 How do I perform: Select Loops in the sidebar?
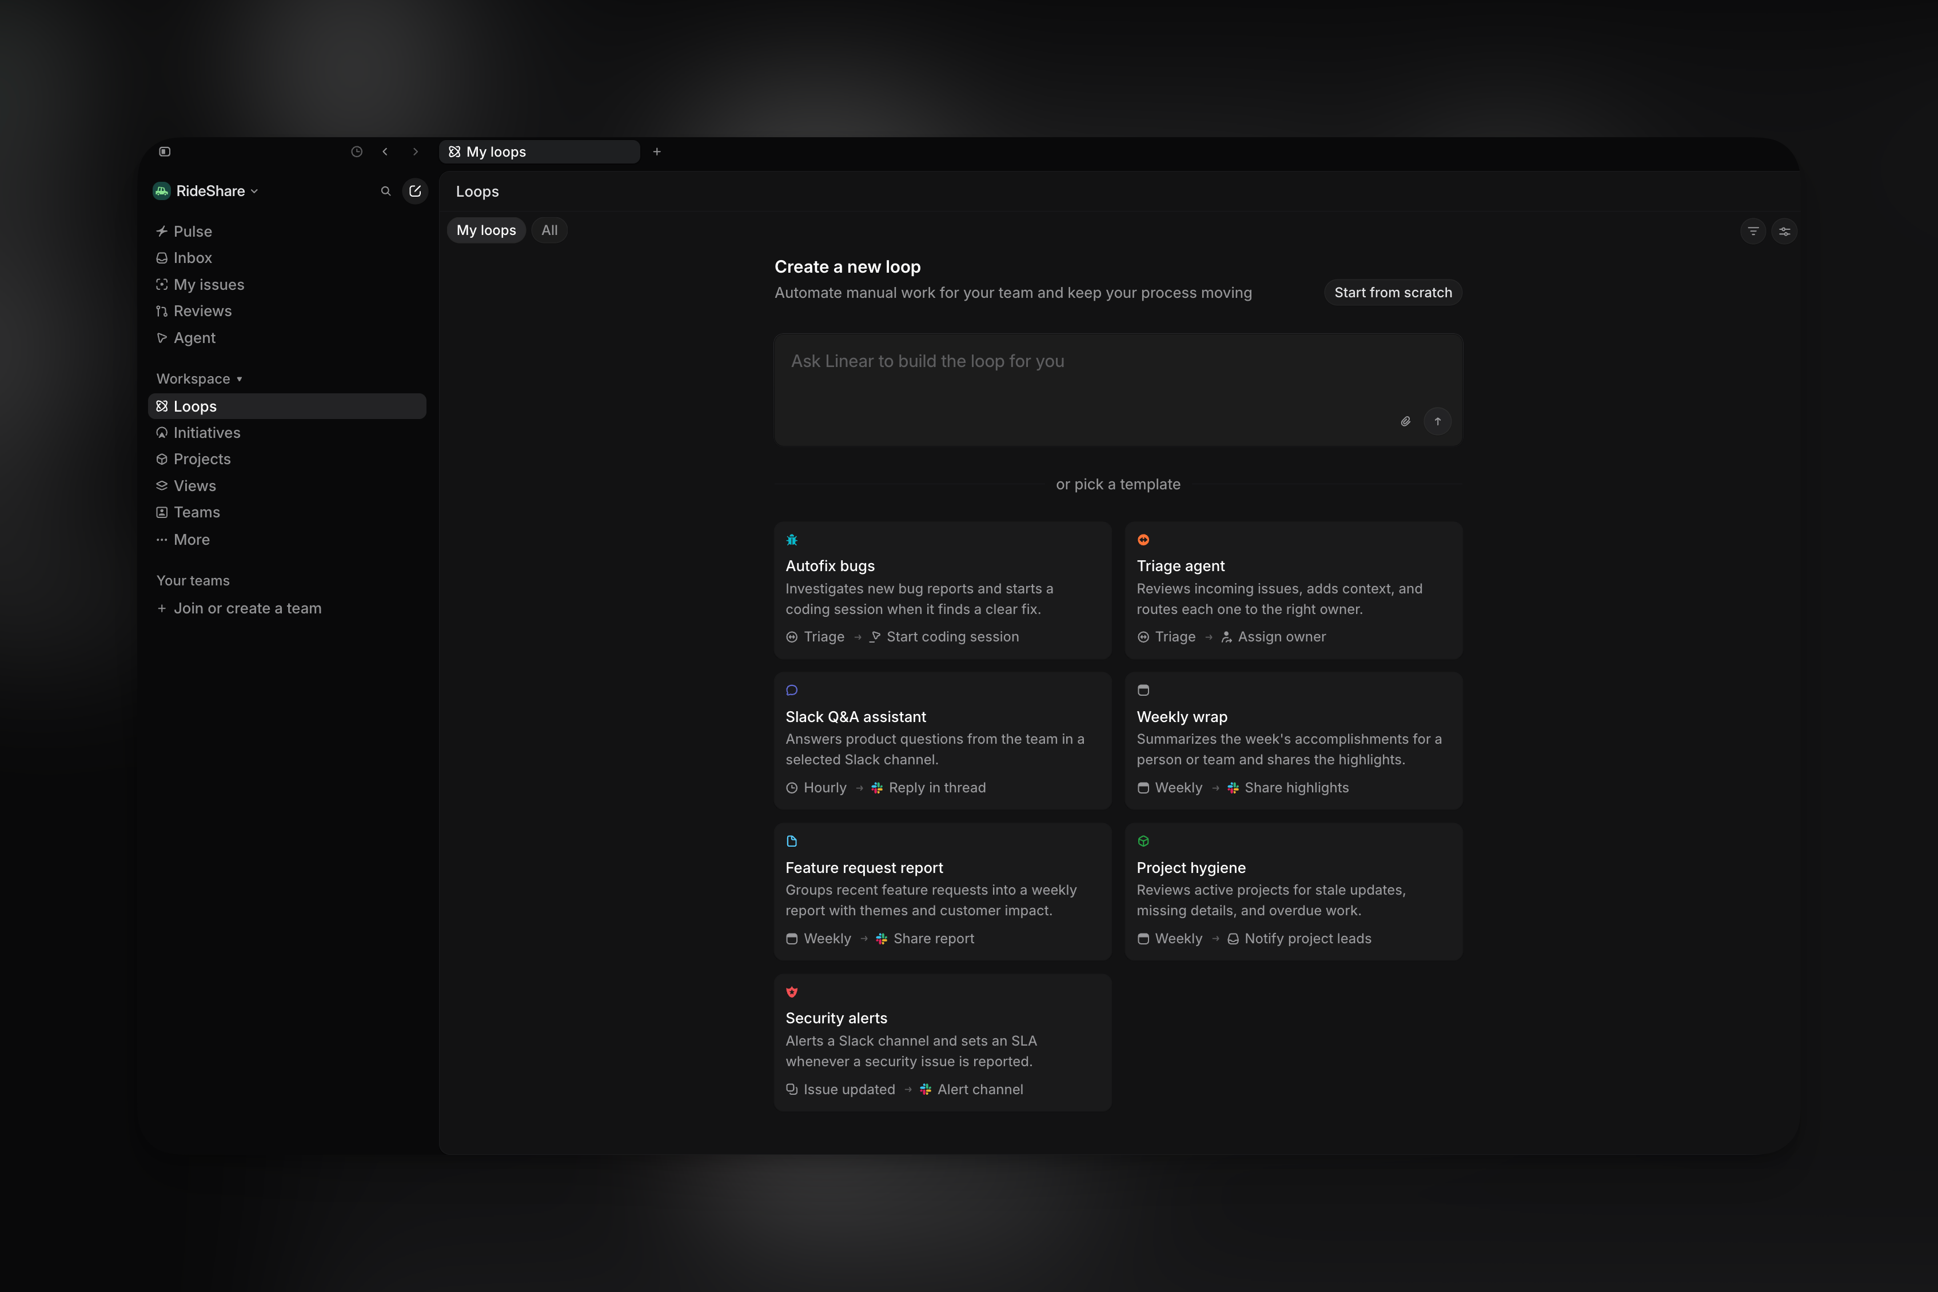point(287,406)
